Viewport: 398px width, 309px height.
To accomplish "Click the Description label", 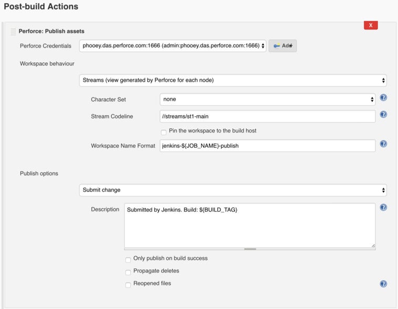I will click(105, 209).
